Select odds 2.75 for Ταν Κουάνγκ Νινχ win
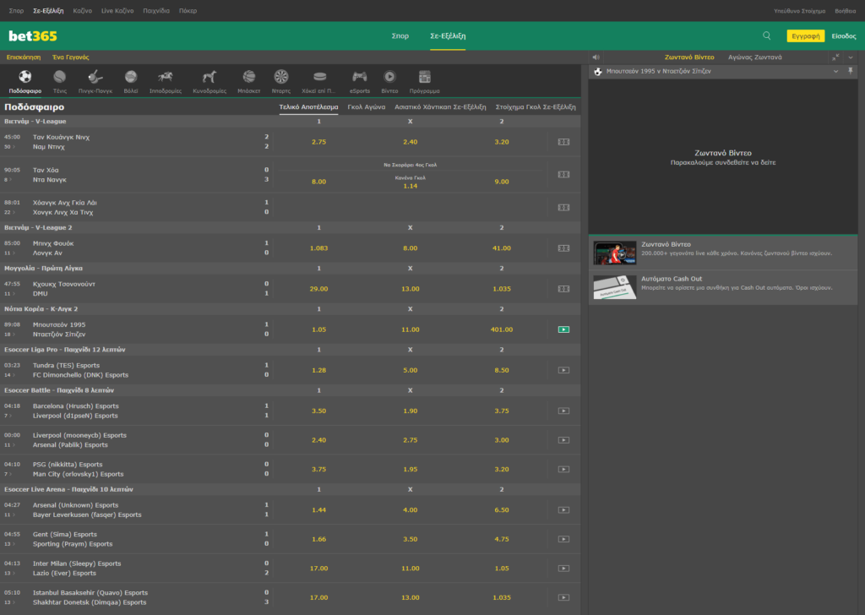The width and height of the screenshot is (865, 615). tap(318, 142)
